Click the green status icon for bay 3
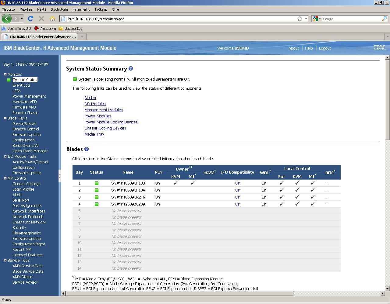This screenshot has height=304, width=390. [97, 197]
